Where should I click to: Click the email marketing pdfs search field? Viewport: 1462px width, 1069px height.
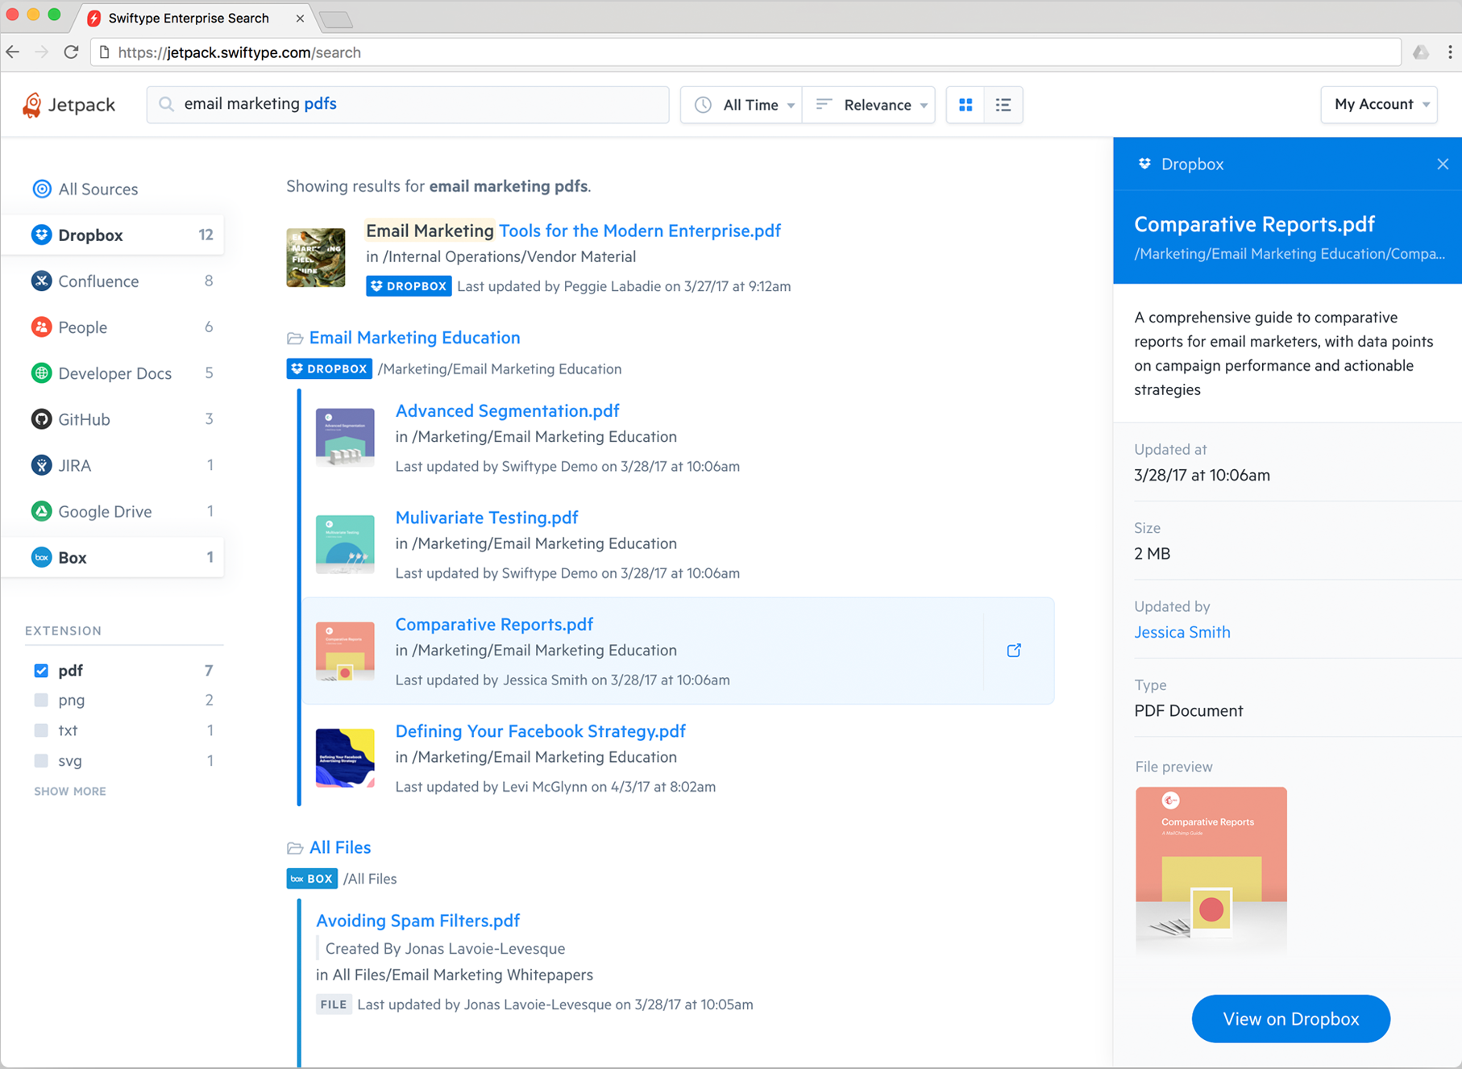(x=408, y=104)
